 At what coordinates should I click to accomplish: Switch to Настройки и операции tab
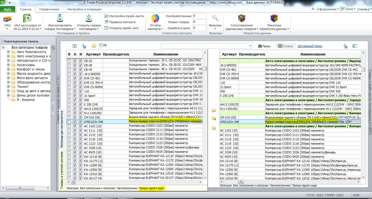click(84, 9)
